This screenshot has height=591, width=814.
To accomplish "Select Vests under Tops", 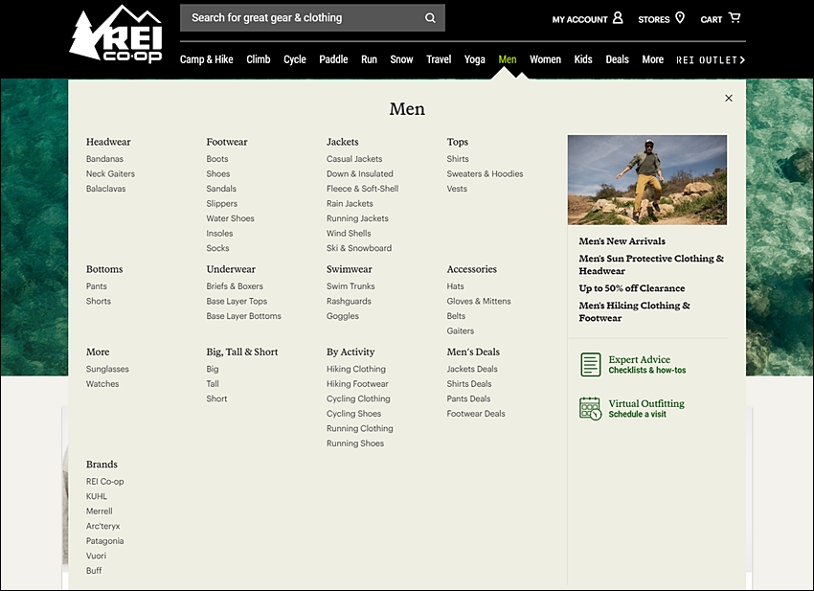I will 457,189.
